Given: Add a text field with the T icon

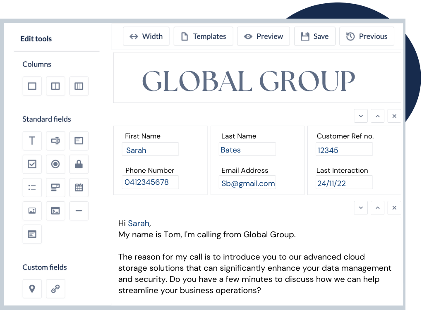Looking at the screenshot, I should (32, 141).
